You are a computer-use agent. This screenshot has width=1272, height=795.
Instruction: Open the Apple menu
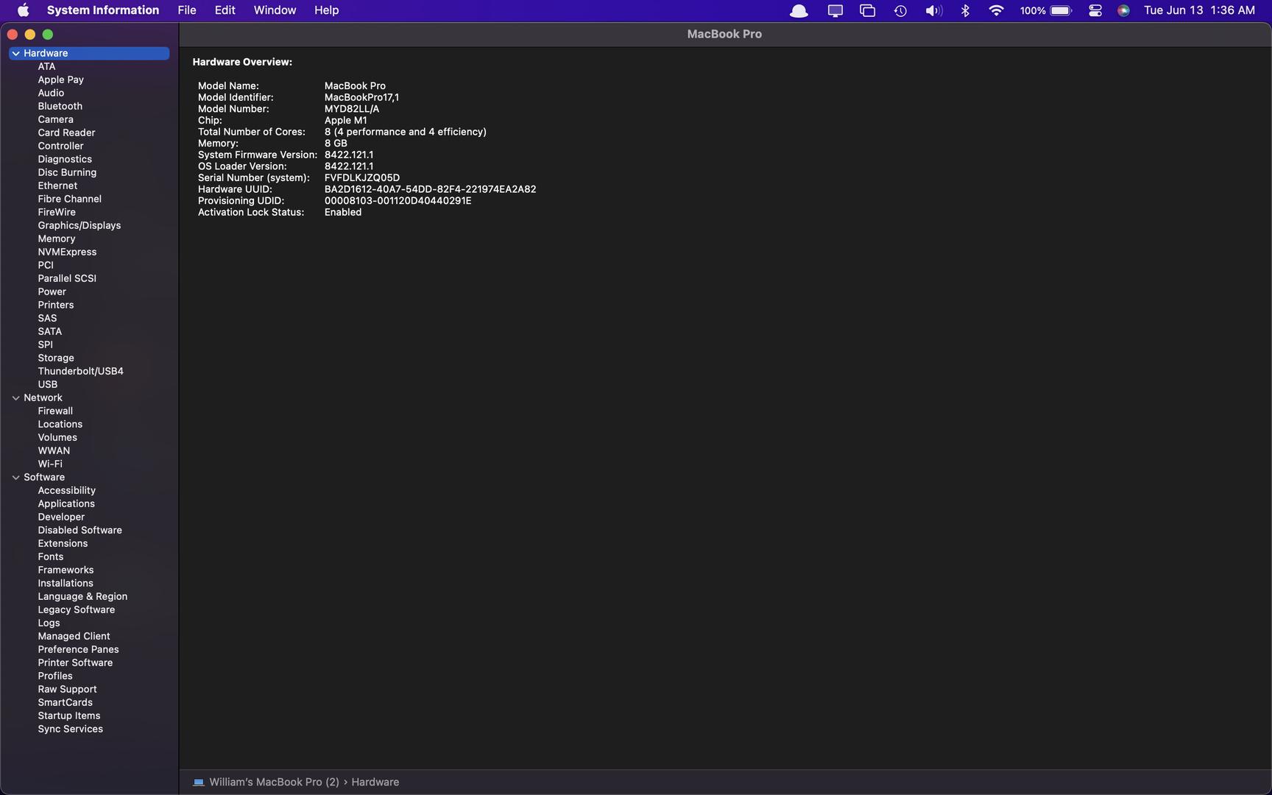[23, 10]
